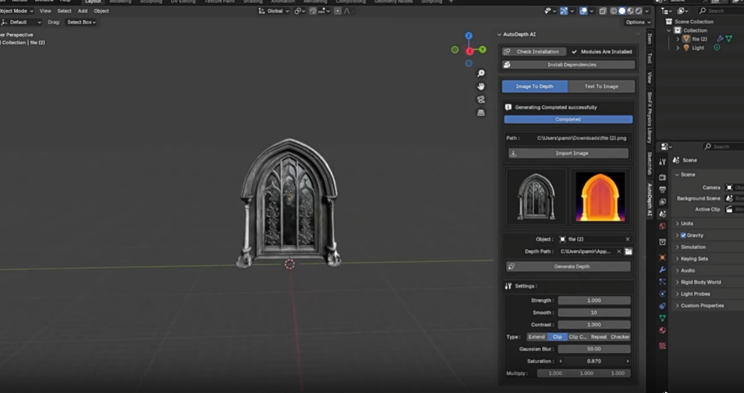Open the Modeling workspace tab
744x393 pixels.
(120, 2)
